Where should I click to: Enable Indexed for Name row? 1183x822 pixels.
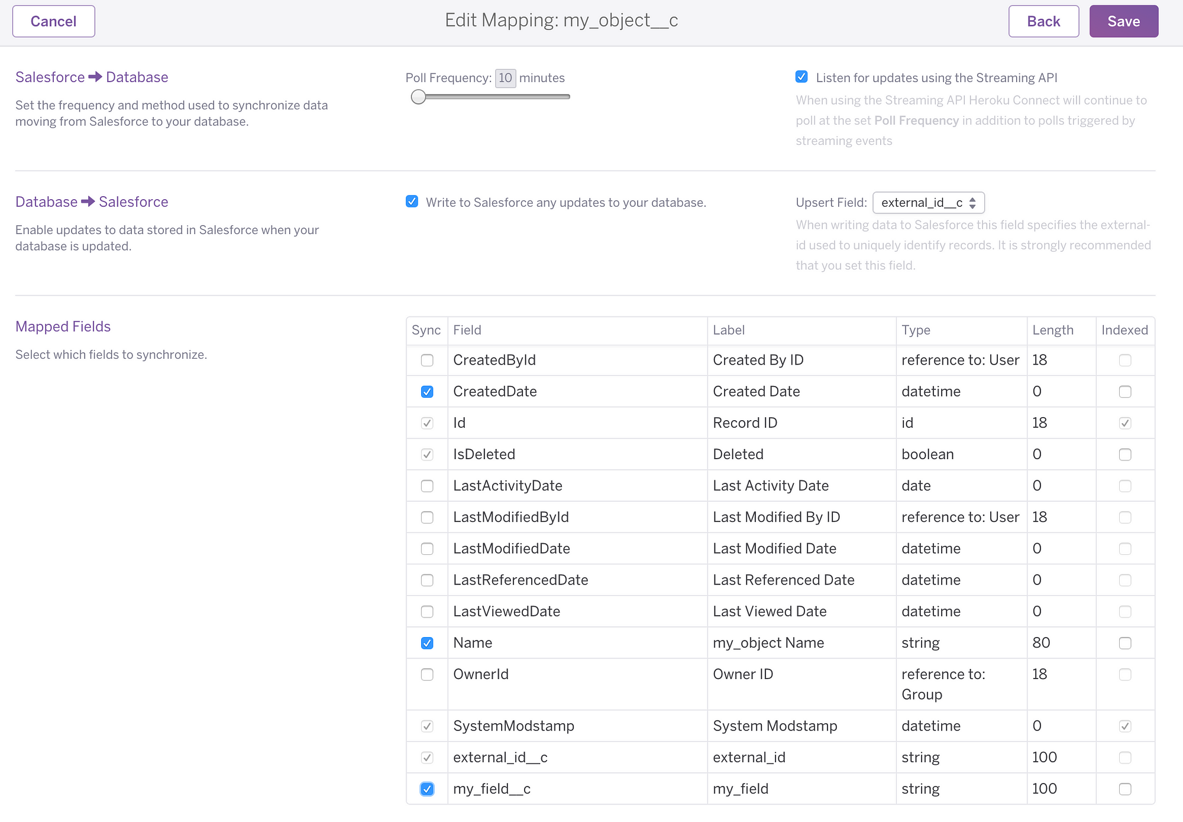pos(1125,643)
